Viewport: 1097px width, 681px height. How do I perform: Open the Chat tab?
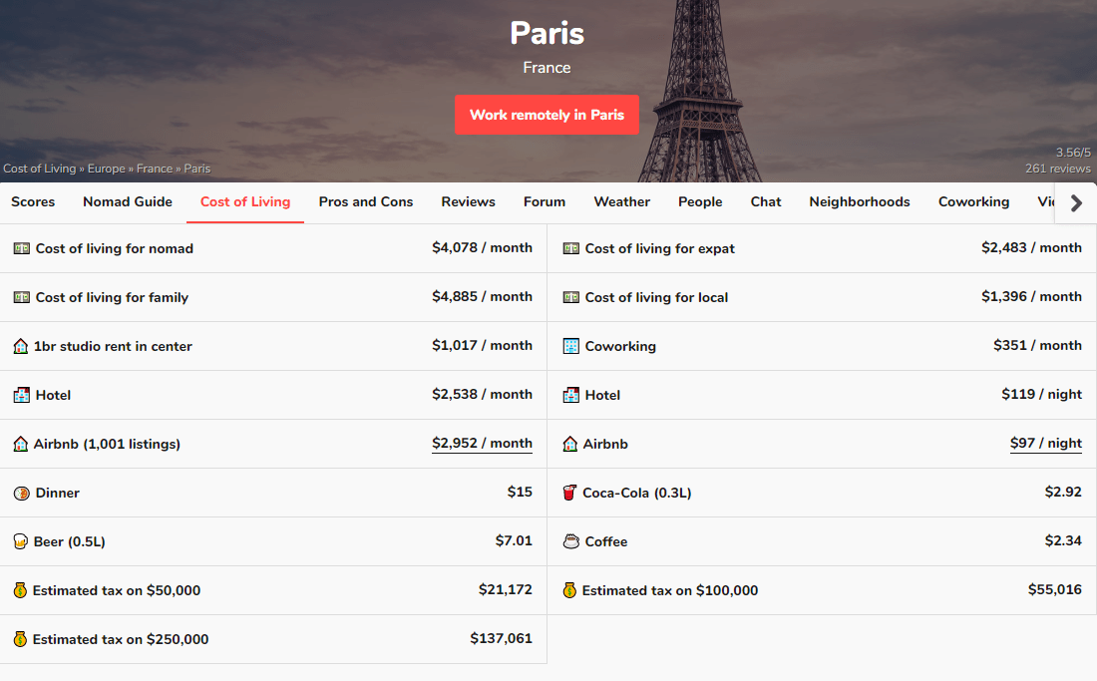coord(765,202)
